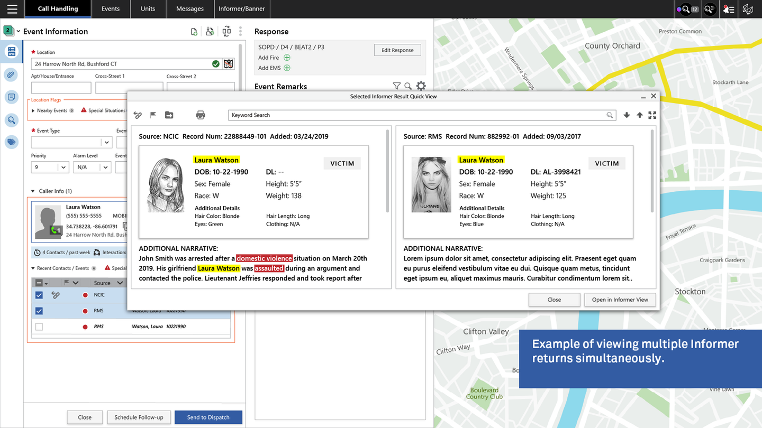The width and height of the screenshot is (762, 428).
Task: Open the attachments paperclip icon in left sidebar
Action: (x=11, y=75)
